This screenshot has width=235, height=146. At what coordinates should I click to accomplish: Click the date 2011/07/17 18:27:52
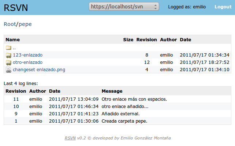(205, 62)
